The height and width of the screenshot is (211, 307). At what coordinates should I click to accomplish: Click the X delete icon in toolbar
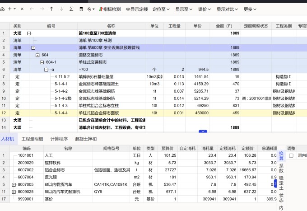[x=22, y=9]
